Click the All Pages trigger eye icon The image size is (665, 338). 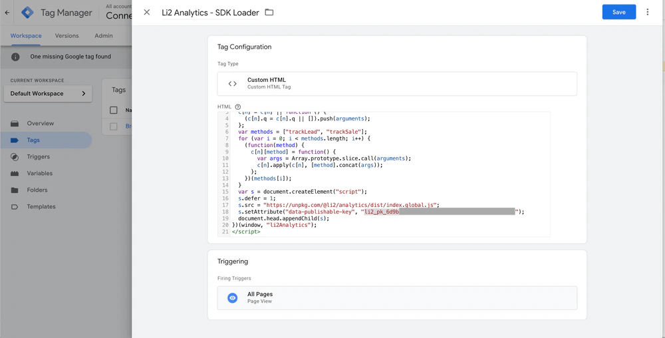(232, 297)
